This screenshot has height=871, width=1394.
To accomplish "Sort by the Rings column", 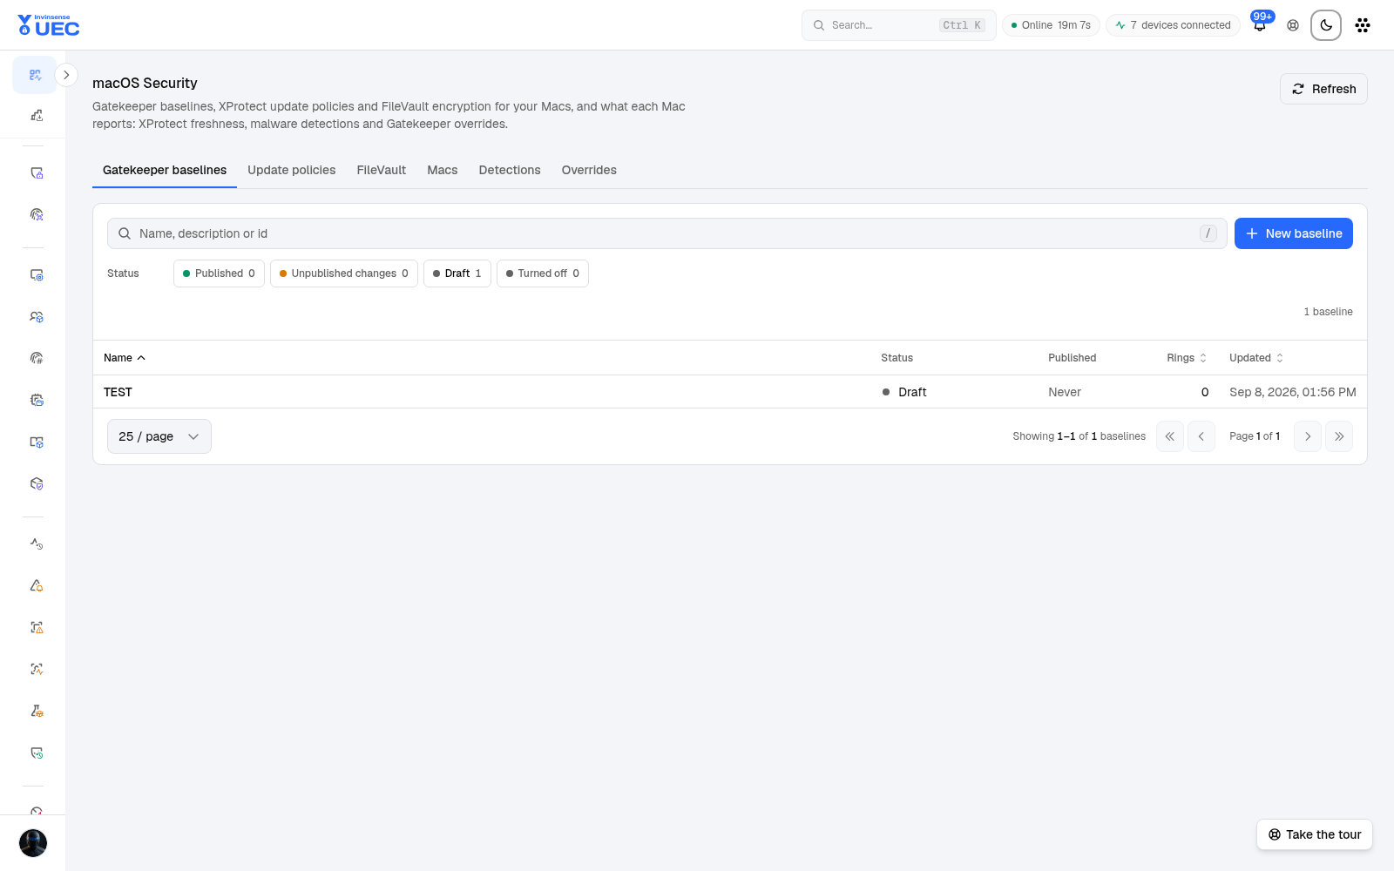I will click(1187, 358).
